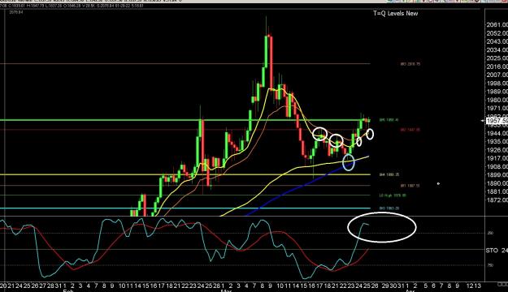Screen dimensions: 508x292
Task: Click the 1935.00 price axis label
Action: [x=497, y=142]
